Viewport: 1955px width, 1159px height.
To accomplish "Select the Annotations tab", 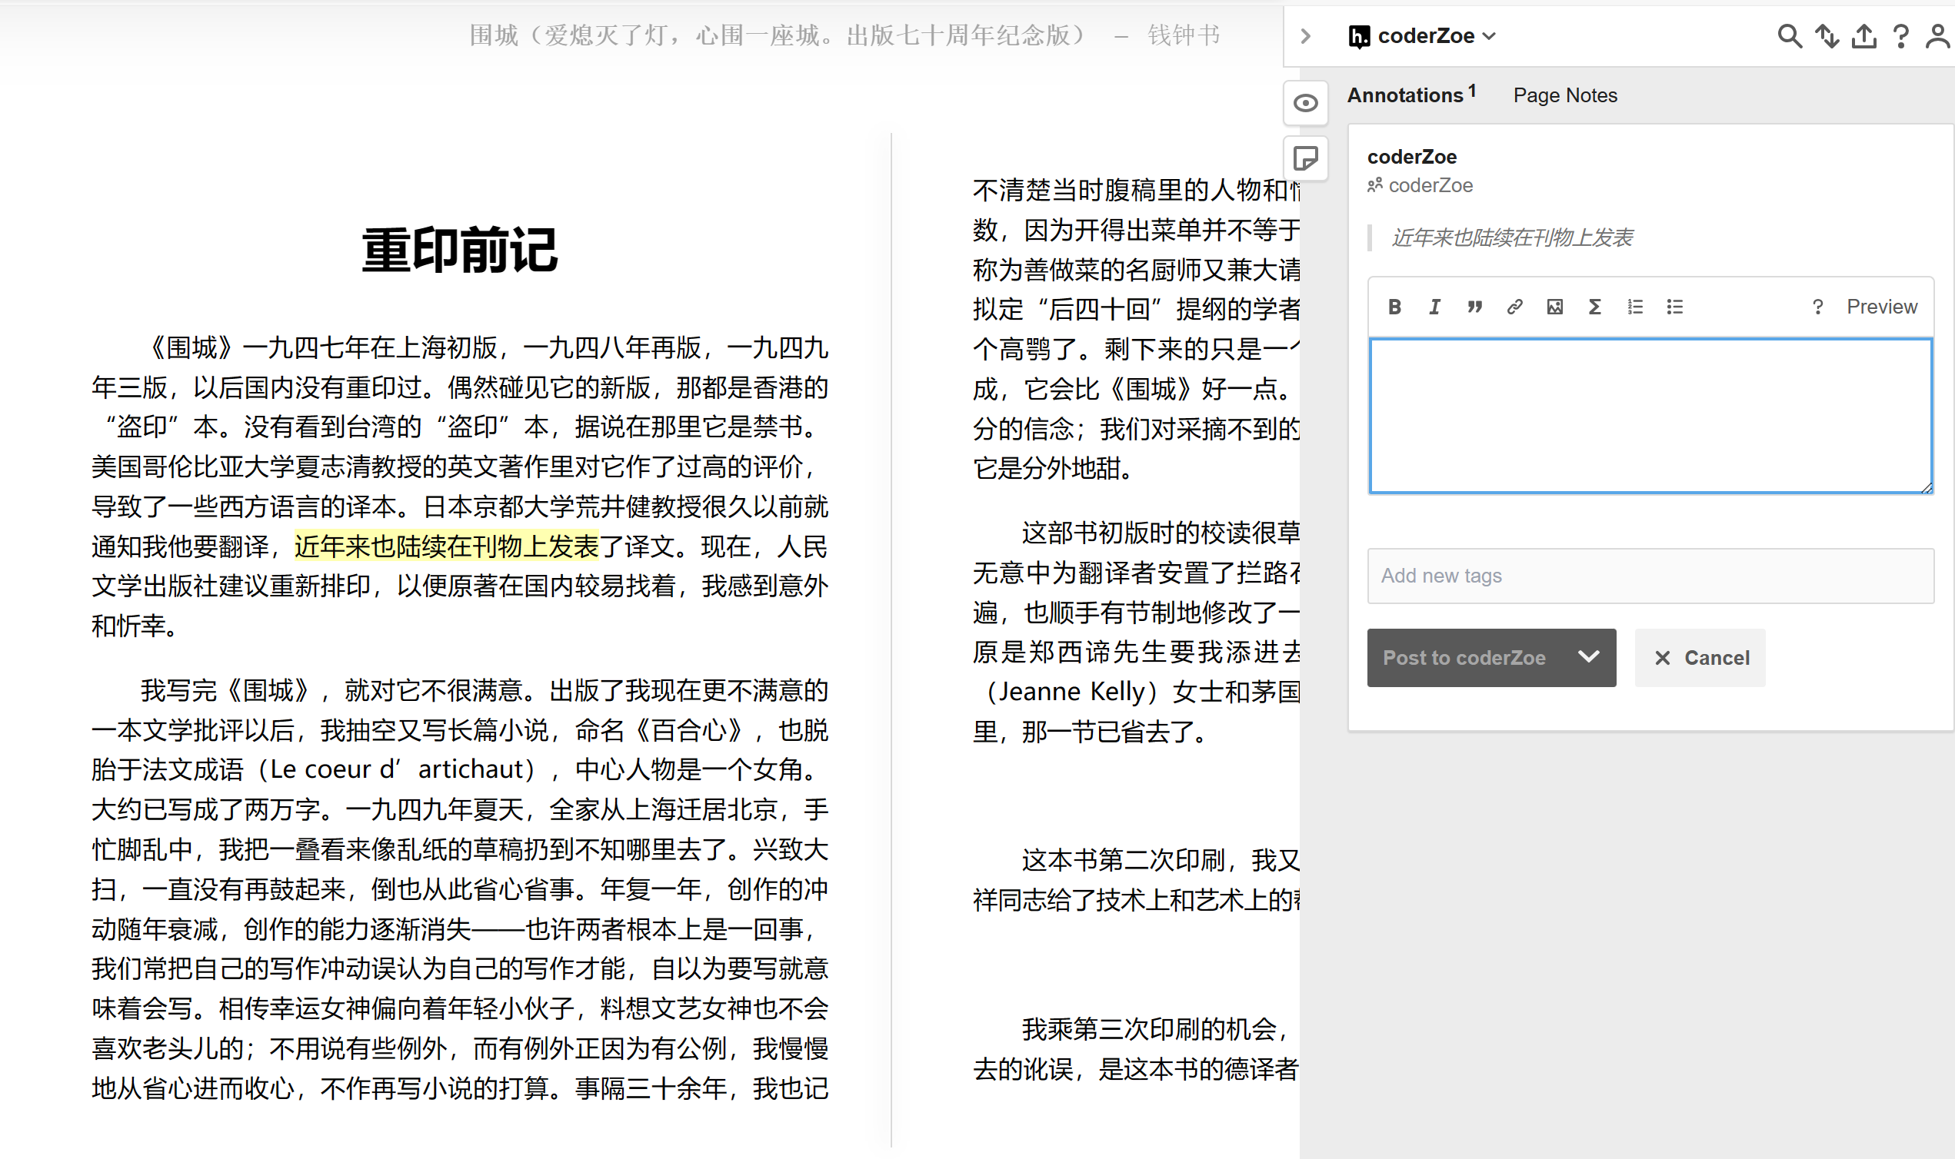I will [x=1407, y=95].
